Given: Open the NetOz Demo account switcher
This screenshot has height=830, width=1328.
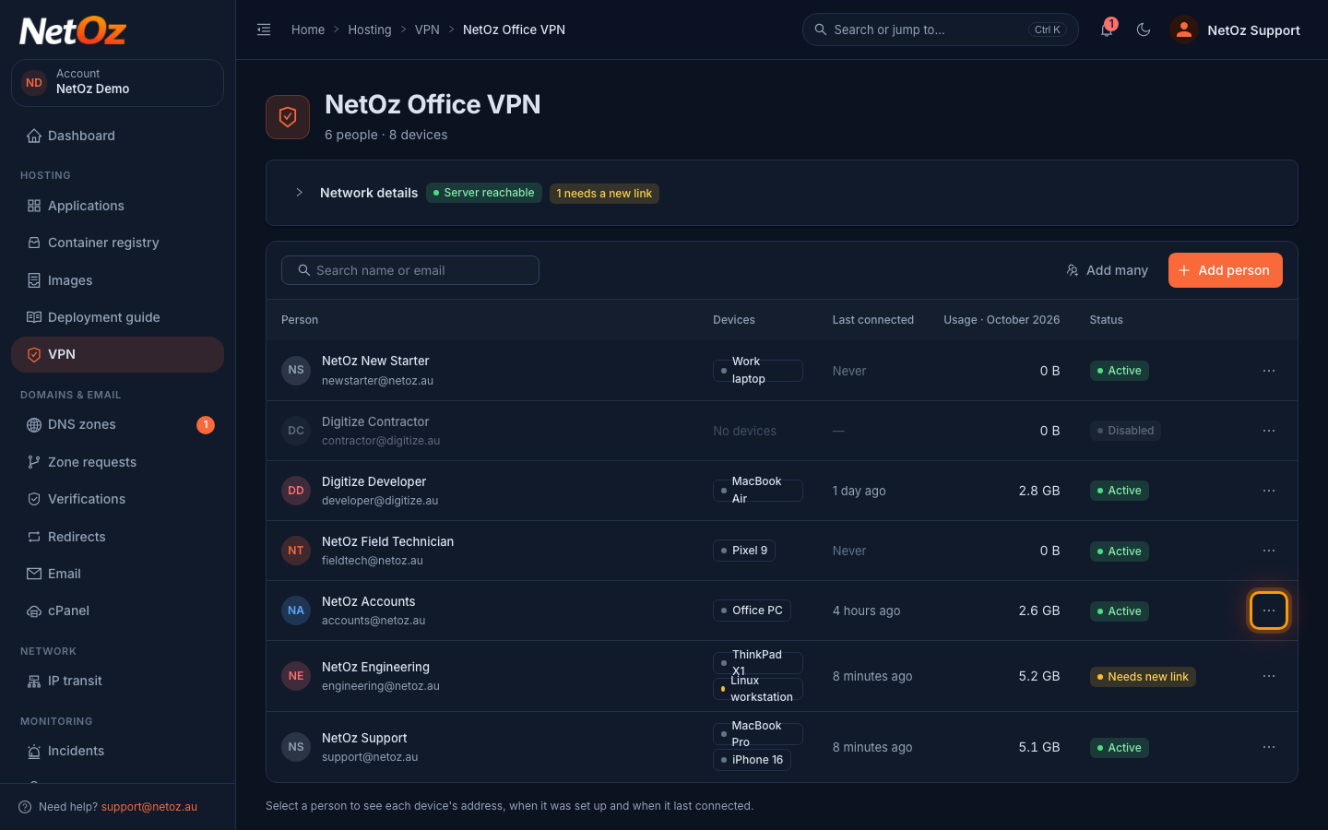Looking at the screenshot, I should (x=117, y=82).
